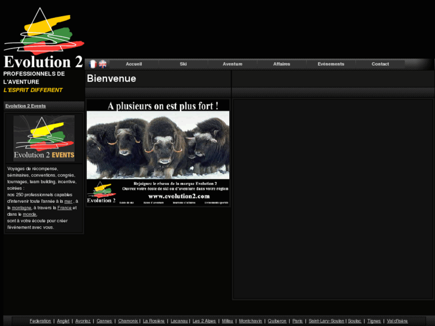The height and width of the screenshot is (326, 435).
Task: Open the Accueil menu item
Action: click(133, 64)
